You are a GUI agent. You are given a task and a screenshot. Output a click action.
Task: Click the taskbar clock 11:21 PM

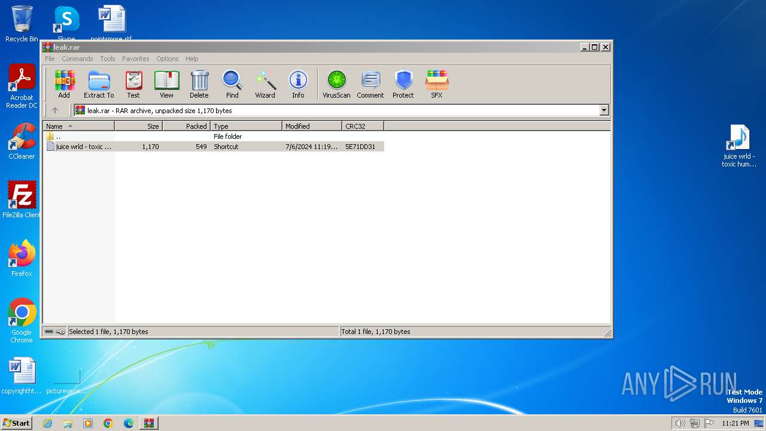pyautogui.click(x=735, y=423)
